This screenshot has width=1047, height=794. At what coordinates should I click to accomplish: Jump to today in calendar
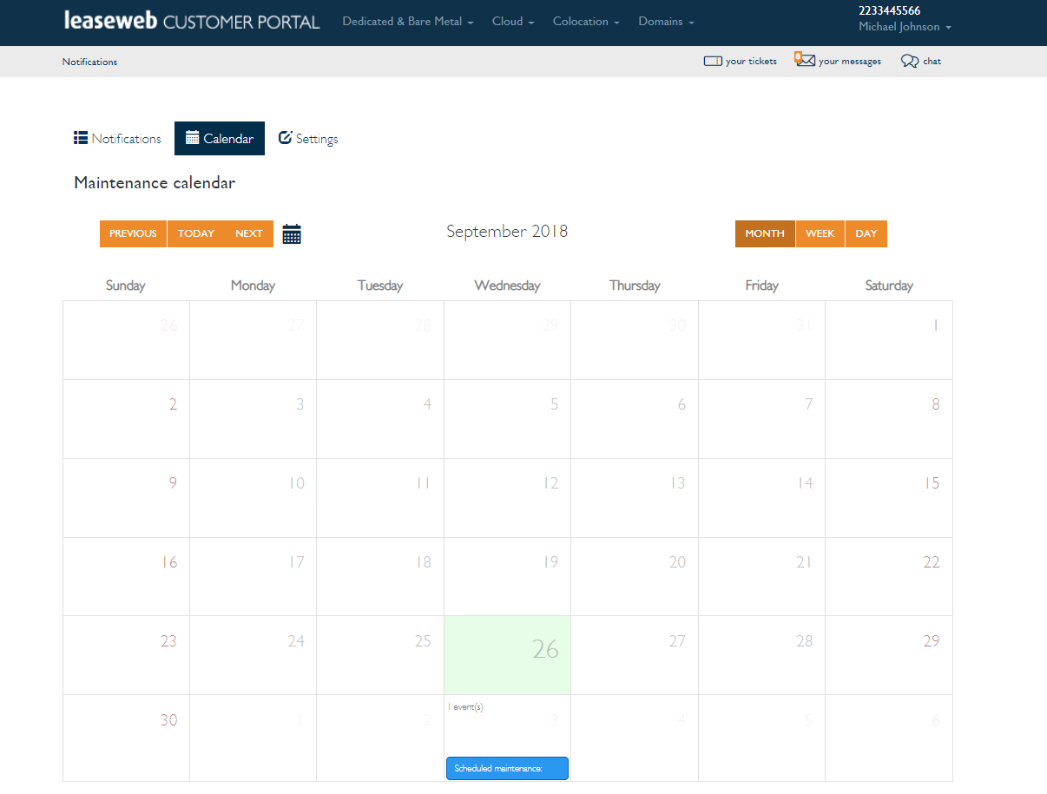(x=196, y=233)
